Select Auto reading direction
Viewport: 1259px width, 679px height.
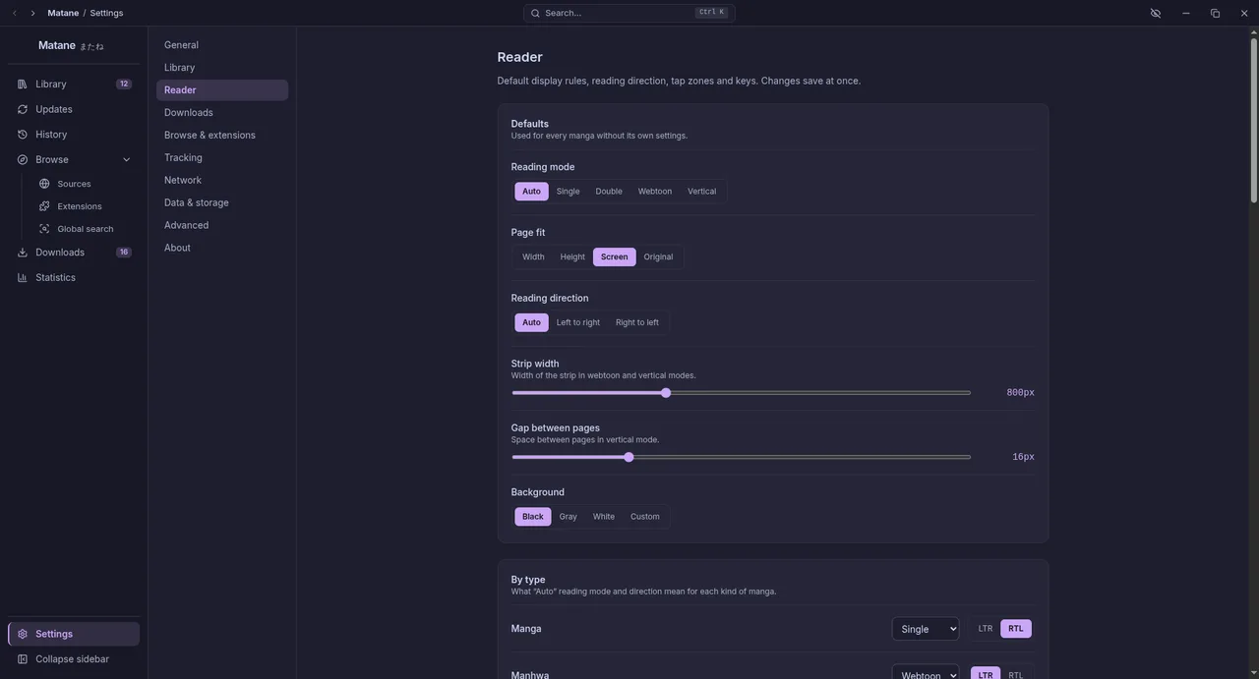(531, 322)
